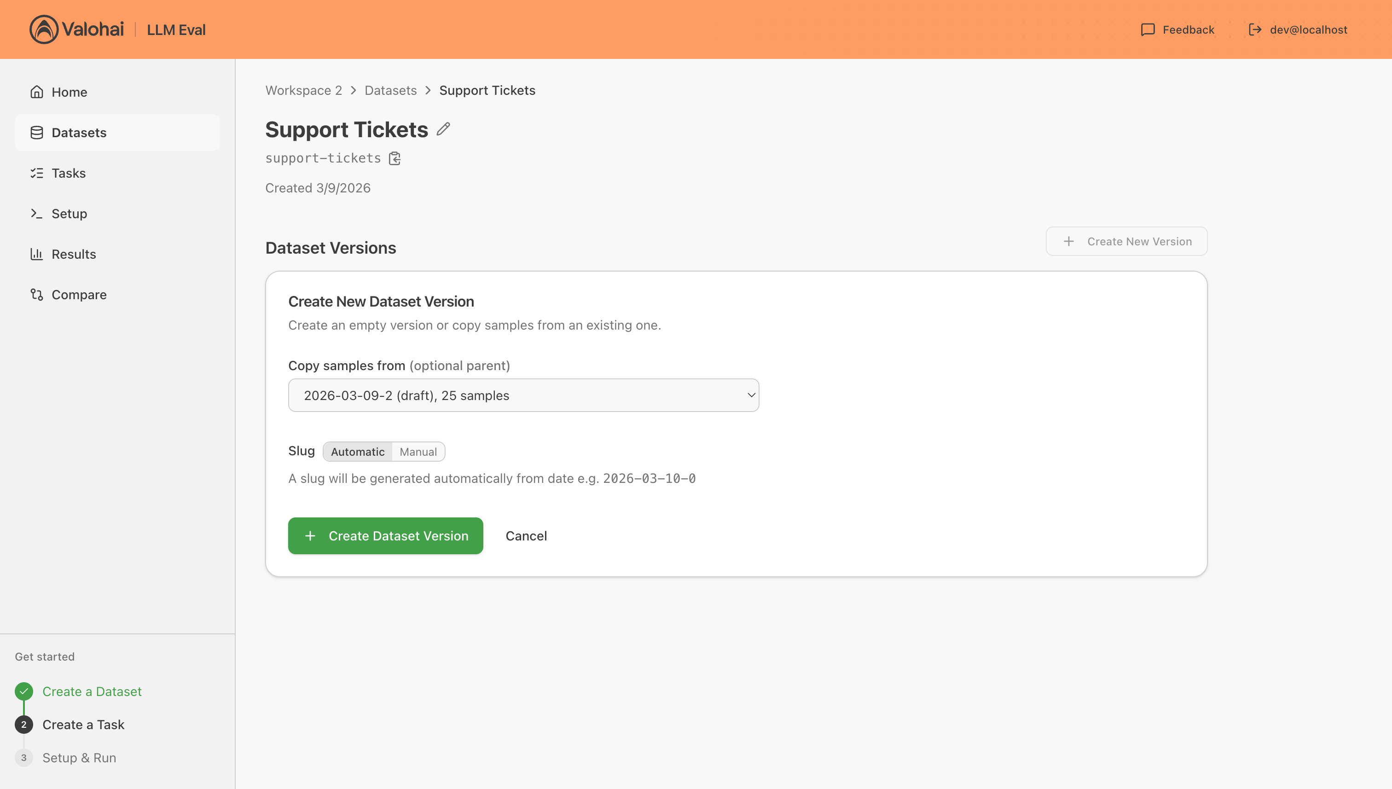Edit the Support Tickets title pencil icon
Image resolution: width=1392 pixels, height=789 pixels.
[x=443, y=129]
